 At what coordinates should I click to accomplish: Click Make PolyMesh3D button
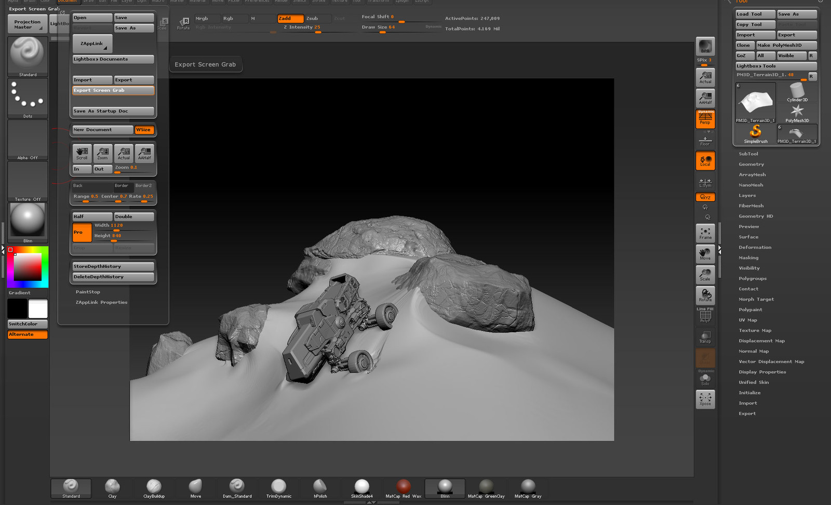786,45
